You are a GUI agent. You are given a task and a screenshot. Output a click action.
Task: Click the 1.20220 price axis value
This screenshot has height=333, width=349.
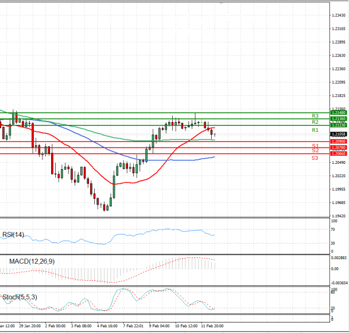(339, 176)
